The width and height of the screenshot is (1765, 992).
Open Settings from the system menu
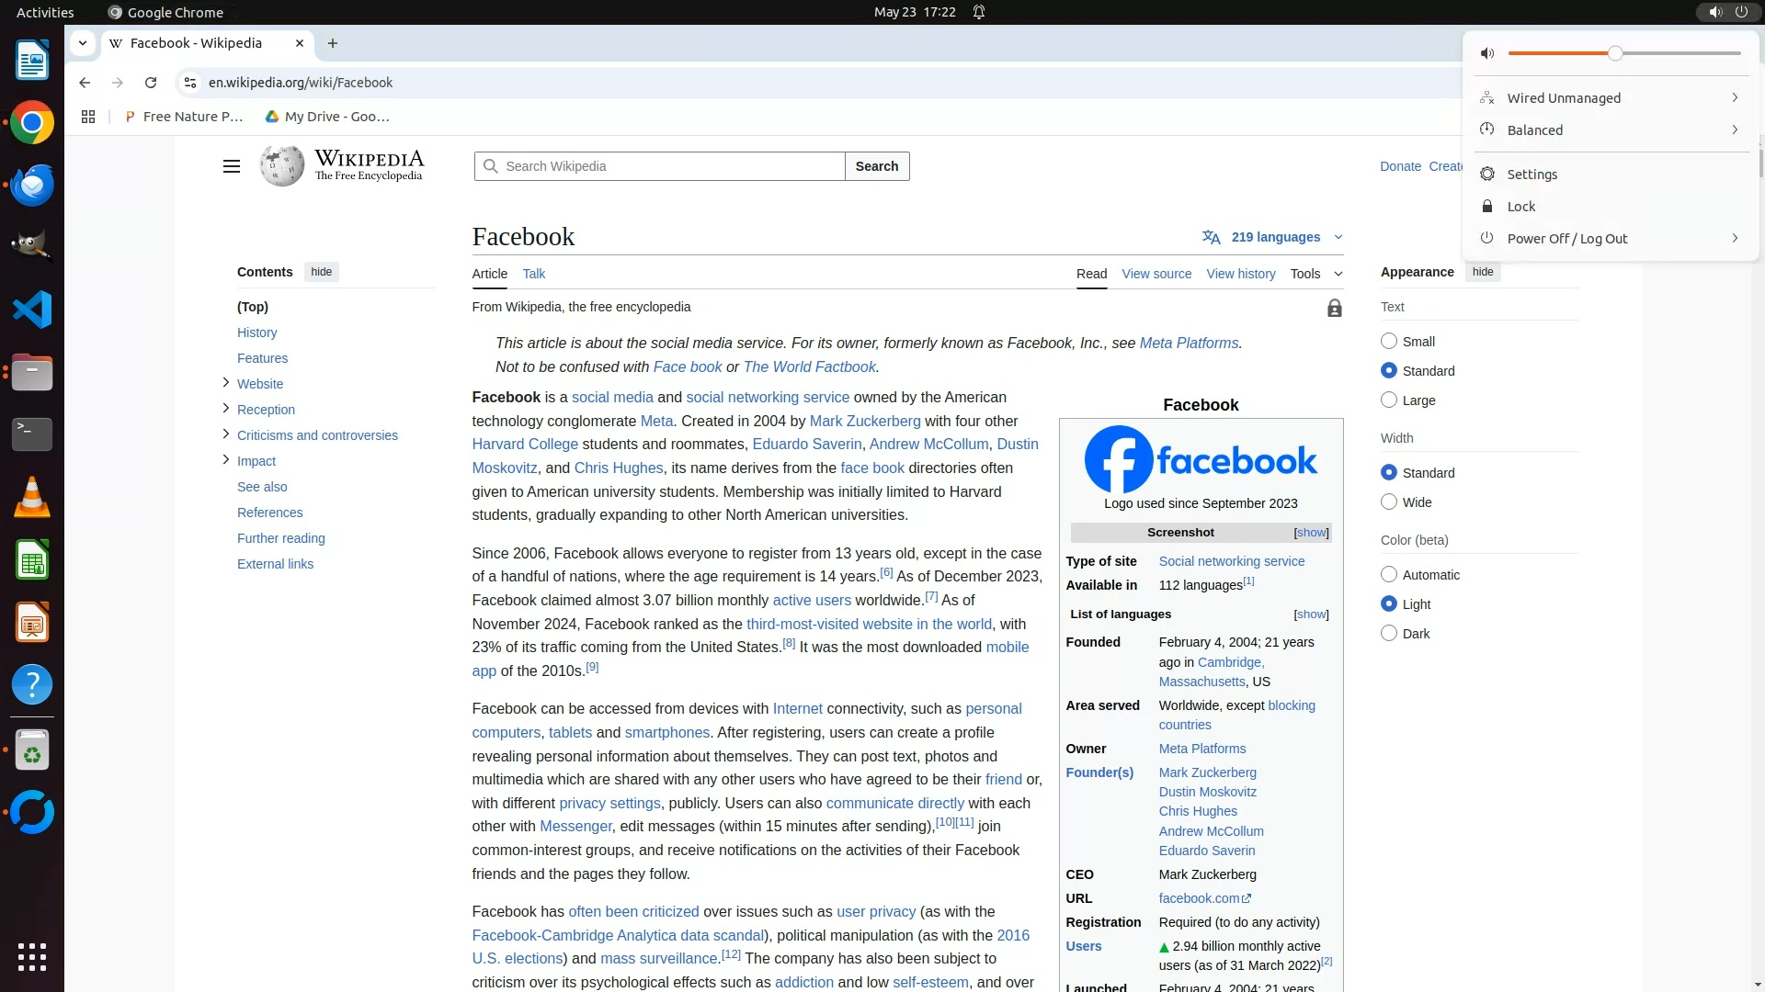click(1532, 175)
